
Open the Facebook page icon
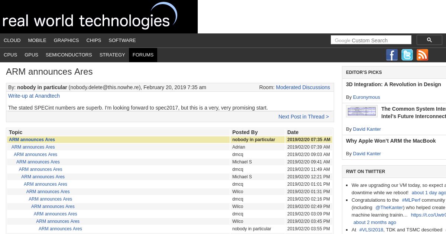click(x=392, y=55)
